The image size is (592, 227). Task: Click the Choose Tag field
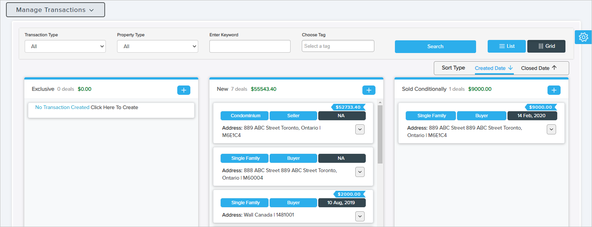338,46
